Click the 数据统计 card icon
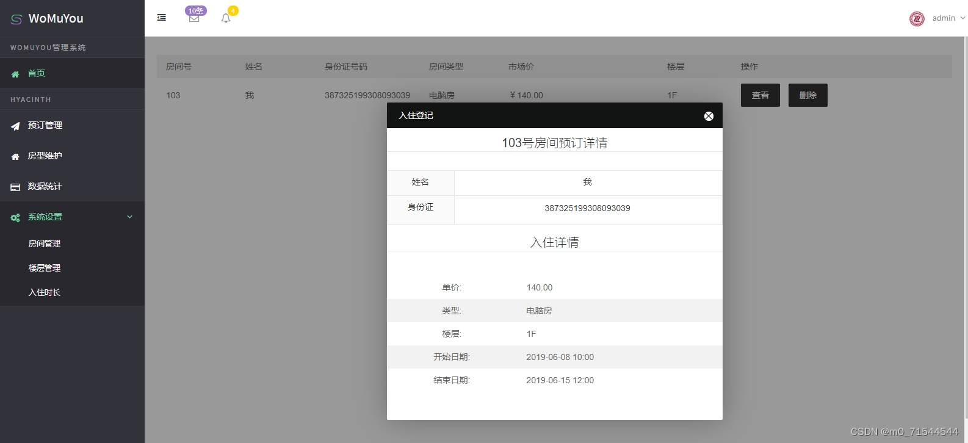The height and width of the screenshot is (443, 968). point(15,187)
